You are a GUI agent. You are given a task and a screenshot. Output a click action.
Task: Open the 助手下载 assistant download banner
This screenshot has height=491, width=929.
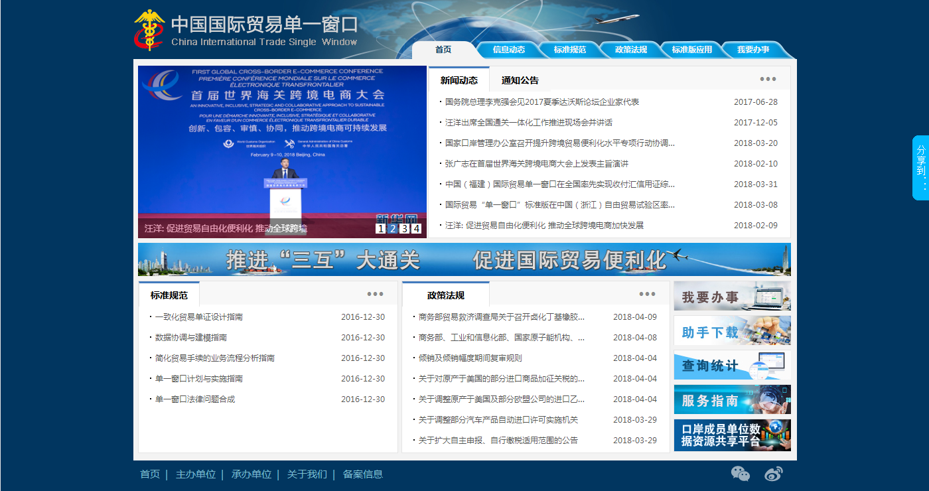pyautogui.click(x=732, y=330)
